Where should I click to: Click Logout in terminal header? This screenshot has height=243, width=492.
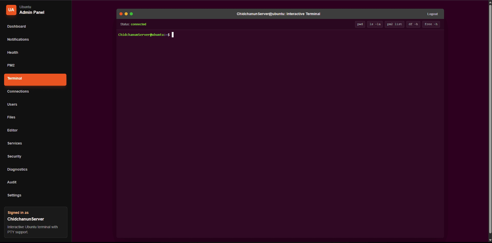[x=432, y=14]
